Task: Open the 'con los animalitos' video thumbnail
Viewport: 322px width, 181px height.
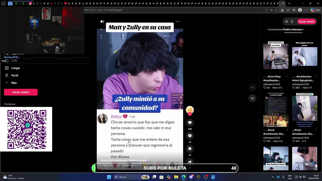Action: click(305, 110)
